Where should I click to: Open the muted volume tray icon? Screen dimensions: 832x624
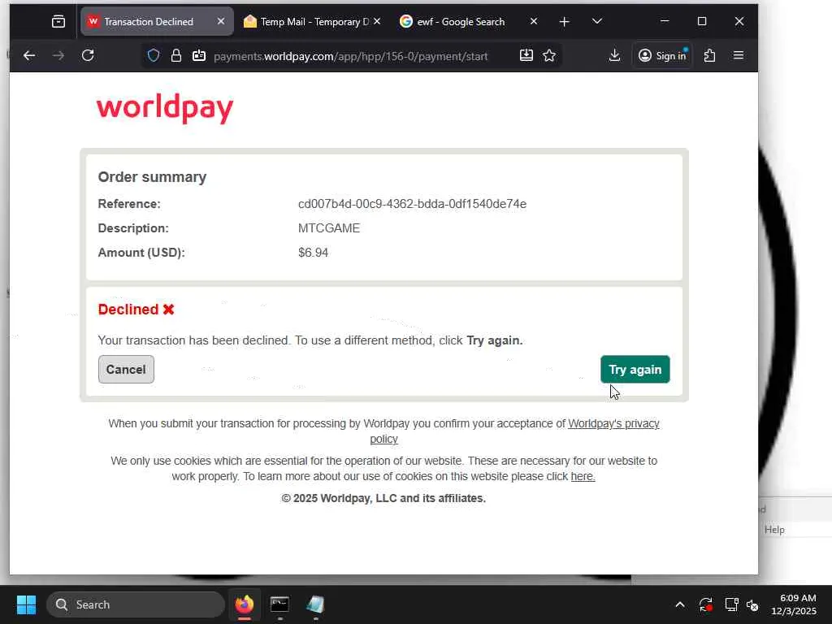[752, 604]
